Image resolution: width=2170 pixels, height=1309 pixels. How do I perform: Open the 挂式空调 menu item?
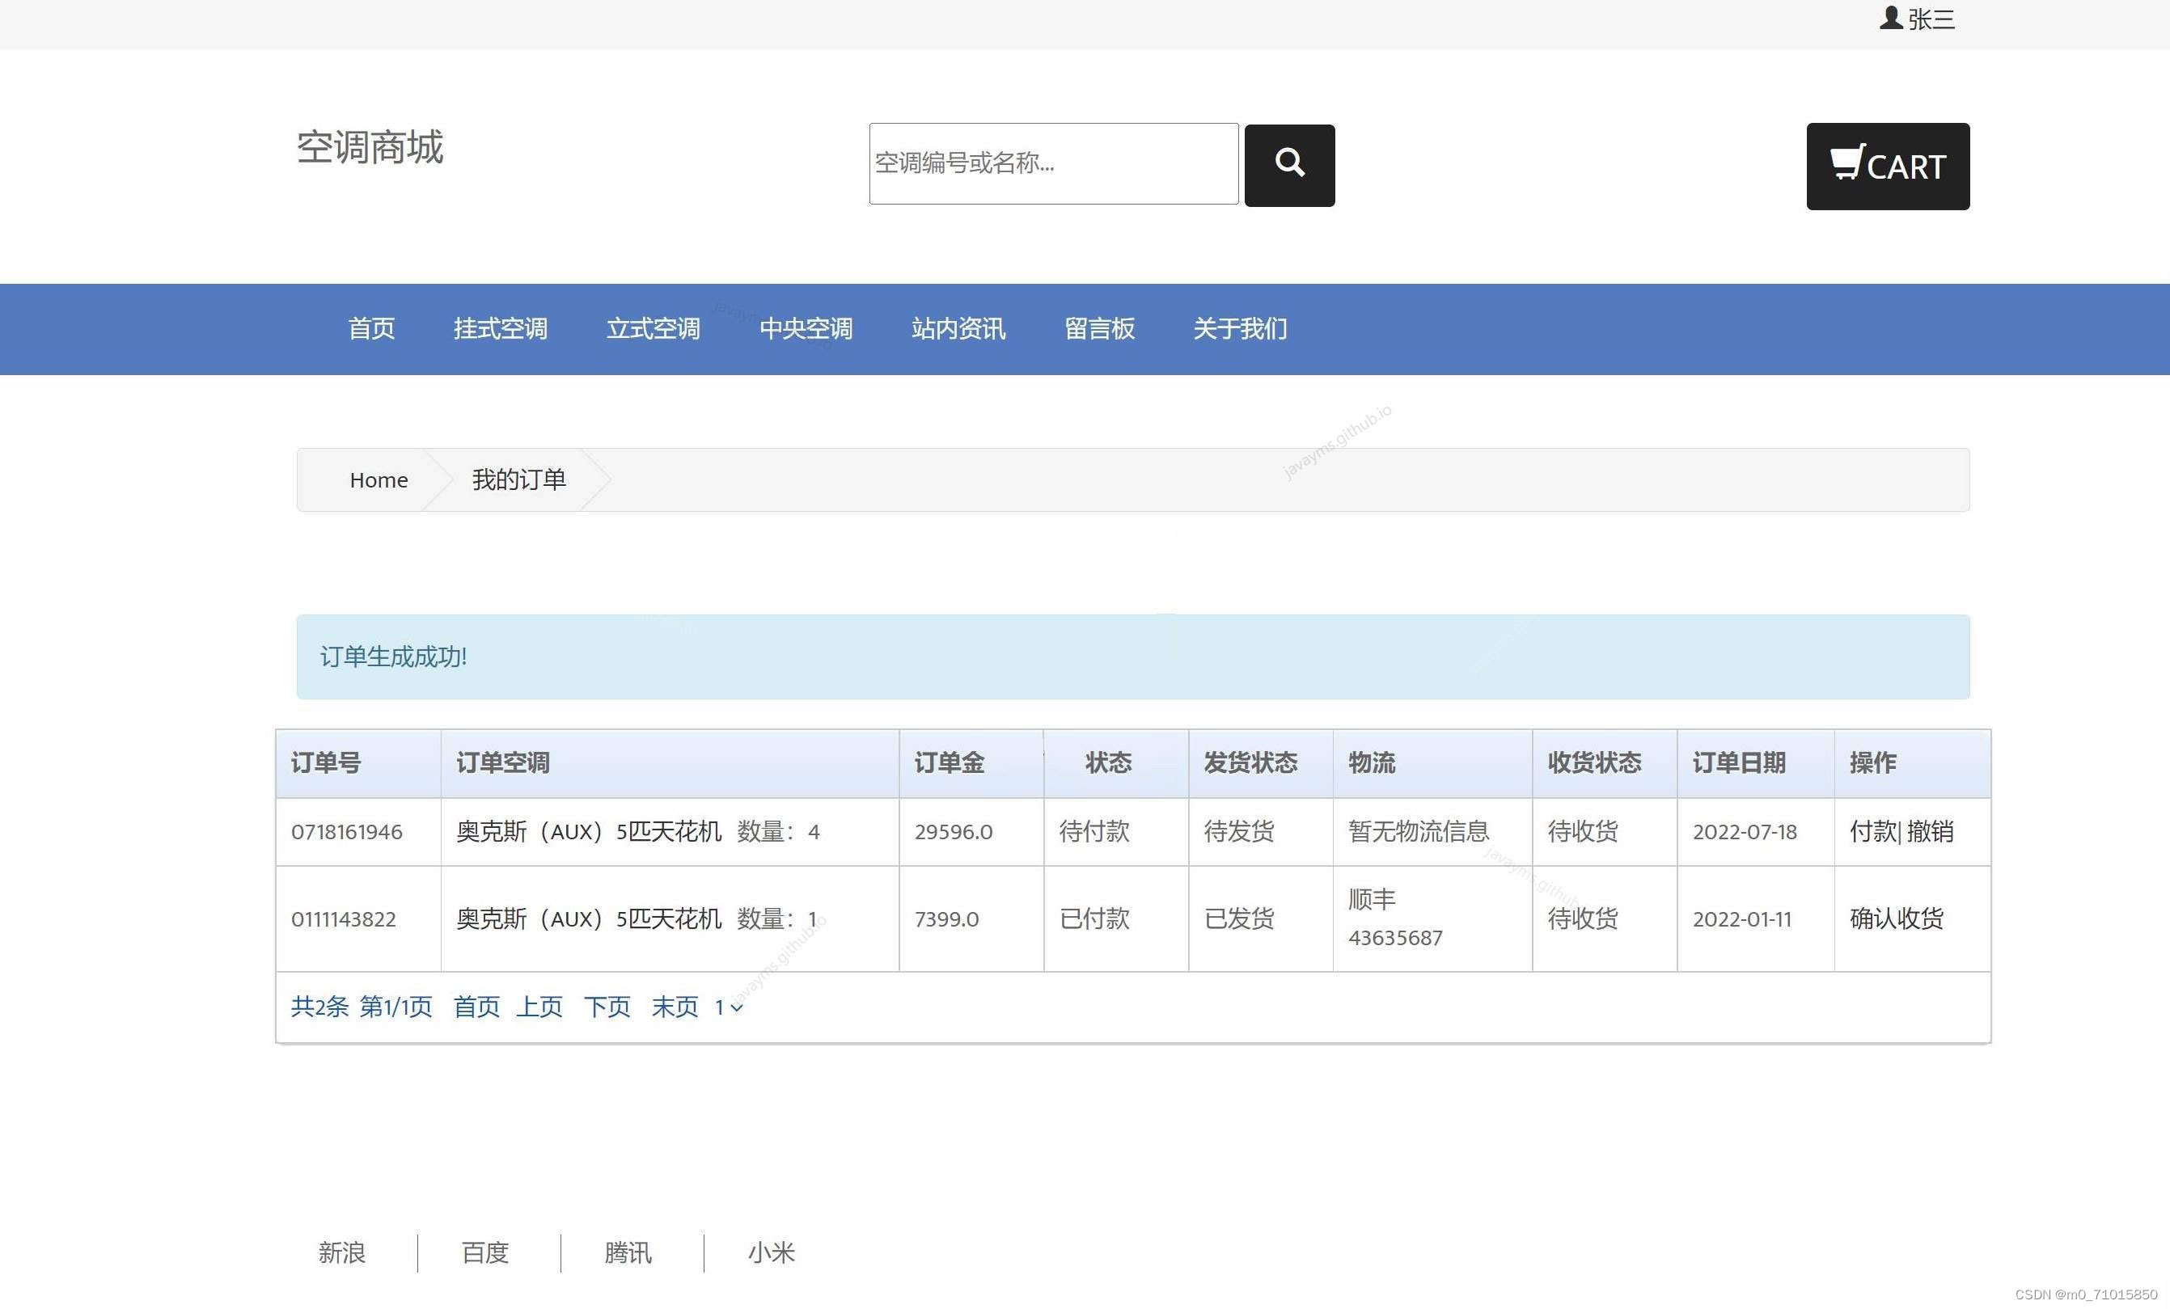pos(500,328)
